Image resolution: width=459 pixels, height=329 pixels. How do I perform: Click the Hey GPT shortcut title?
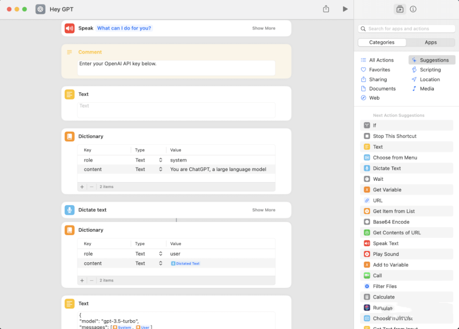tap(61, 9)
